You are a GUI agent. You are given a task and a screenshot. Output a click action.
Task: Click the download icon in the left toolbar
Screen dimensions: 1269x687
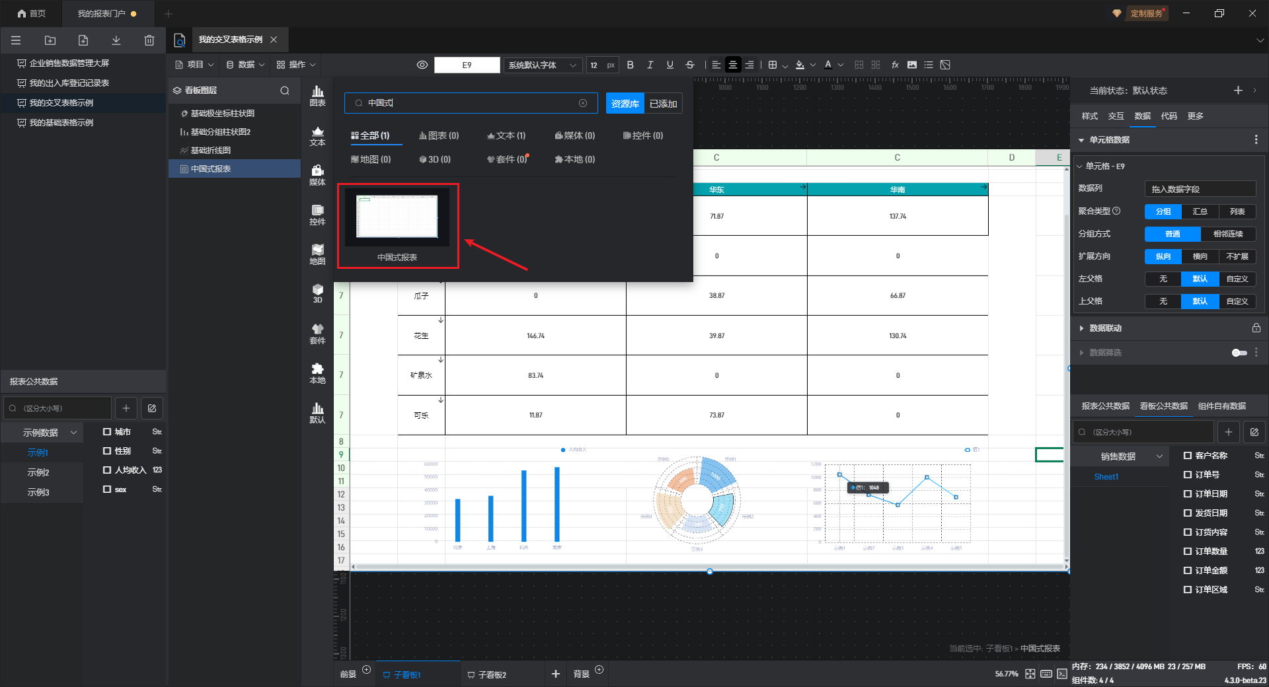(116, 40)
